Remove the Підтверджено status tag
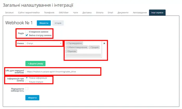 pos(67,43)
